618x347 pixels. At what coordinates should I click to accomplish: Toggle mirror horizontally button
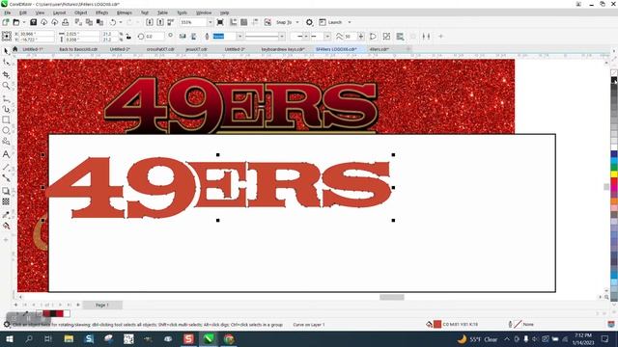point(183,37)
